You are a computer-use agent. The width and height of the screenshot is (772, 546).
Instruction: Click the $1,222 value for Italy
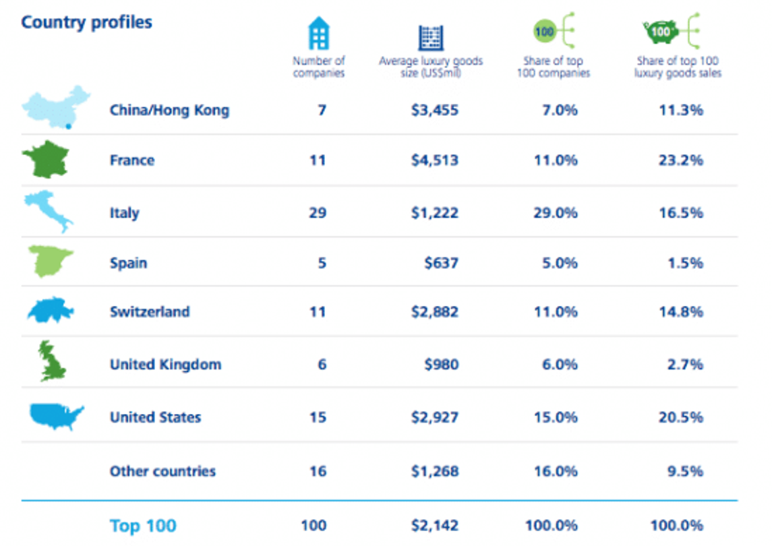[435, 213]
